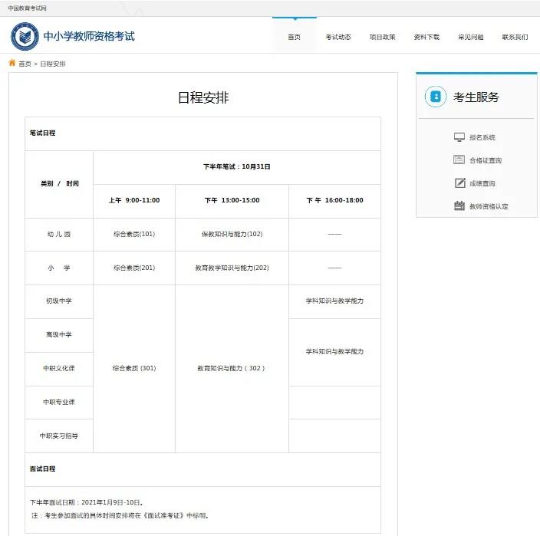Open the 首页 navigation tab

pos(294,37)
